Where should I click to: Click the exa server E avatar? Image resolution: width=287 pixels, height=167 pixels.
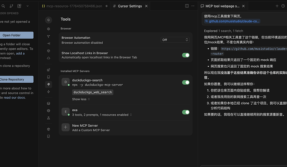(x=66, y=112)
